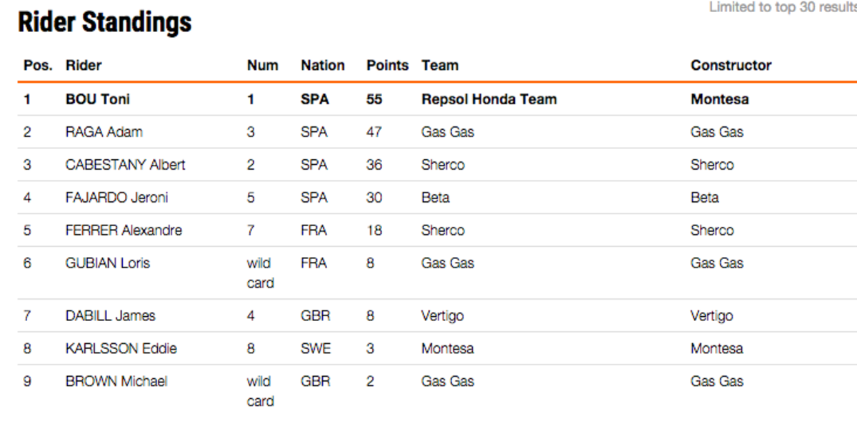
Task: Open rider BOU Toni
Action: (98, 99)
